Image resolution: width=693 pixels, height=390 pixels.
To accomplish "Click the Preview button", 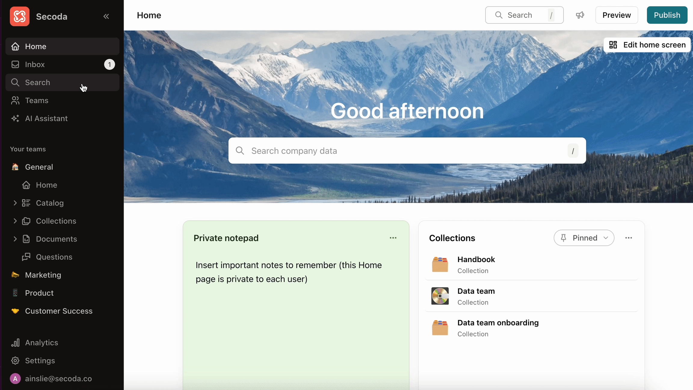I will coord(616,15).
